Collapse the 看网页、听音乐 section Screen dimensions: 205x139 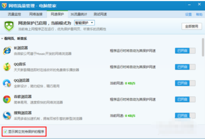(x=2, y=39)
